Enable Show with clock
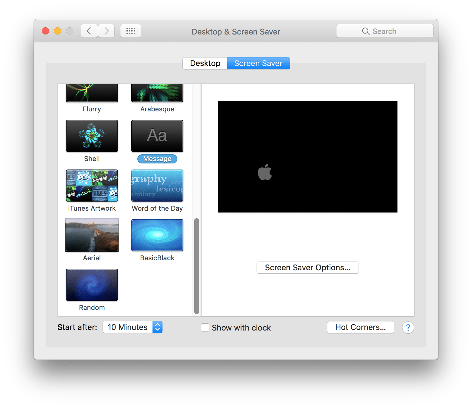 (x=205, y=327)
